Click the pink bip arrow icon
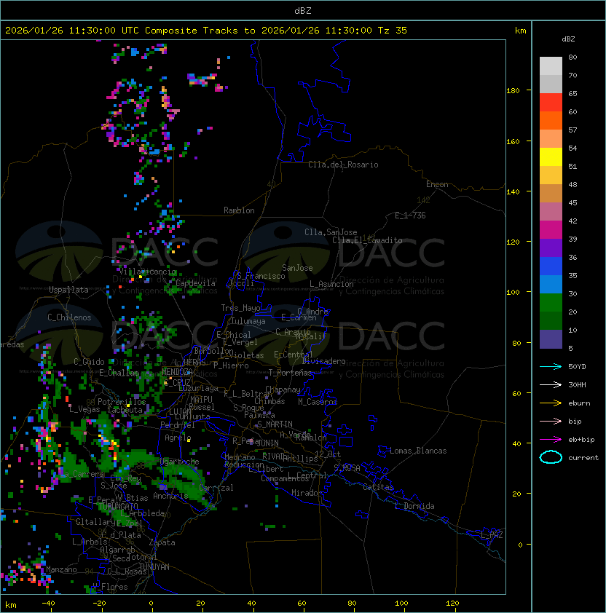The height and width of the screenshot is (613, 606). click(551, 421)
